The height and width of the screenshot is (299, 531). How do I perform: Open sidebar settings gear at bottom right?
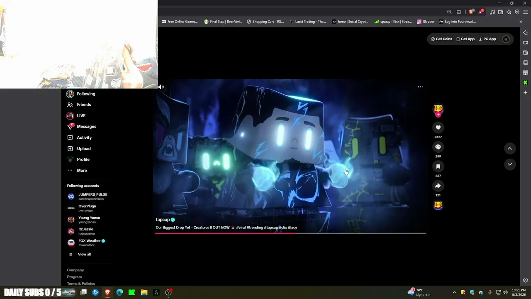click(526, 280)
